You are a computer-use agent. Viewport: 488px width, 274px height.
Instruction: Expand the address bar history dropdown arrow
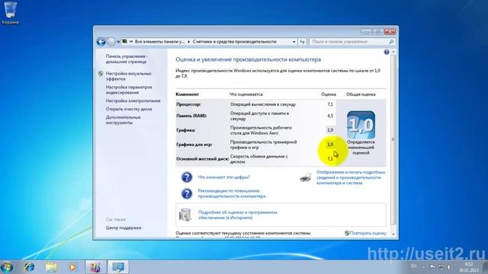click(294, 42)
